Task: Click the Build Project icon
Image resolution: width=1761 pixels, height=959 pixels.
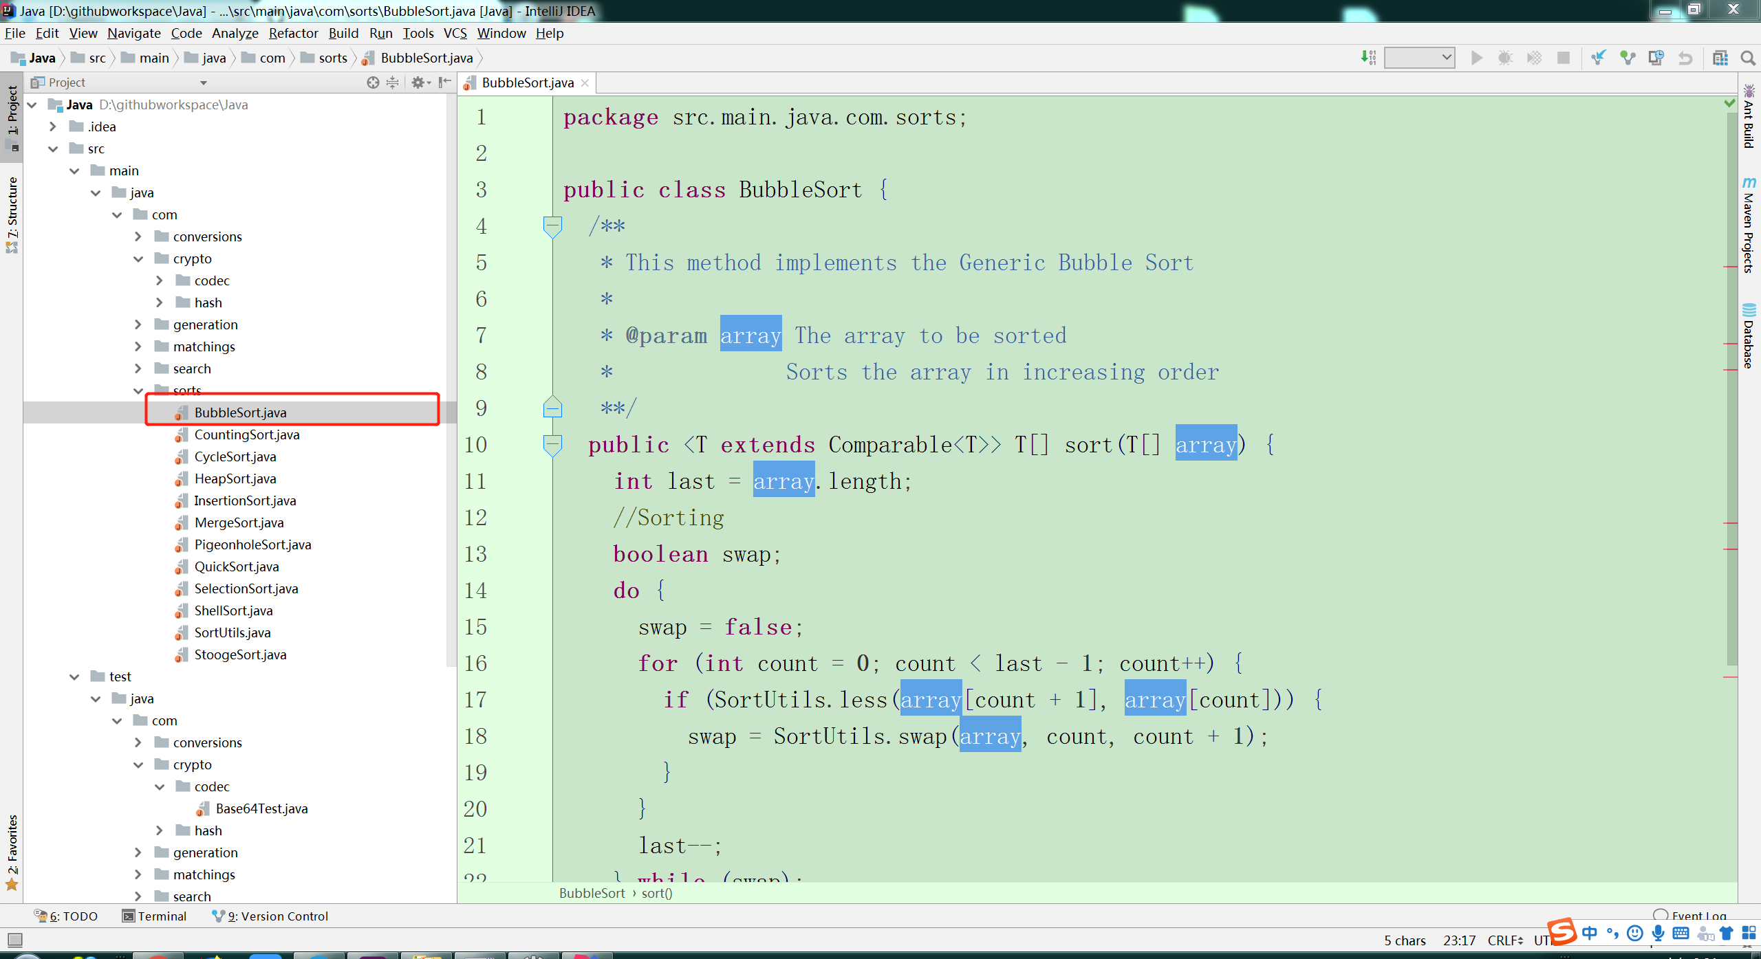Action: tap(1368, 58)
